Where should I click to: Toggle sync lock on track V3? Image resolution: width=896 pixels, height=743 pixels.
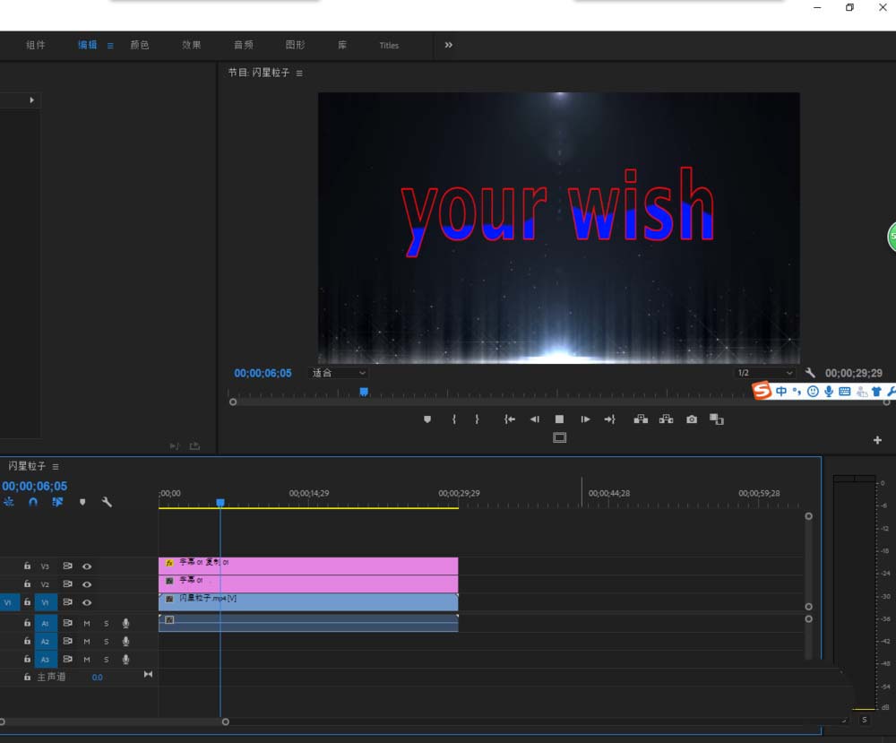pos(67,566)
